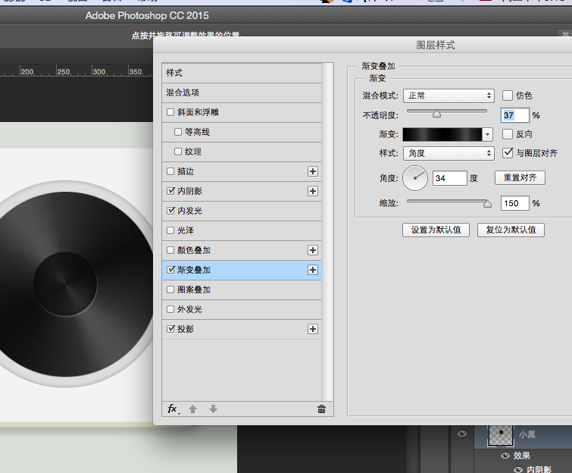
Task: Select the 内发光 effect row
Action: (242, 211)
